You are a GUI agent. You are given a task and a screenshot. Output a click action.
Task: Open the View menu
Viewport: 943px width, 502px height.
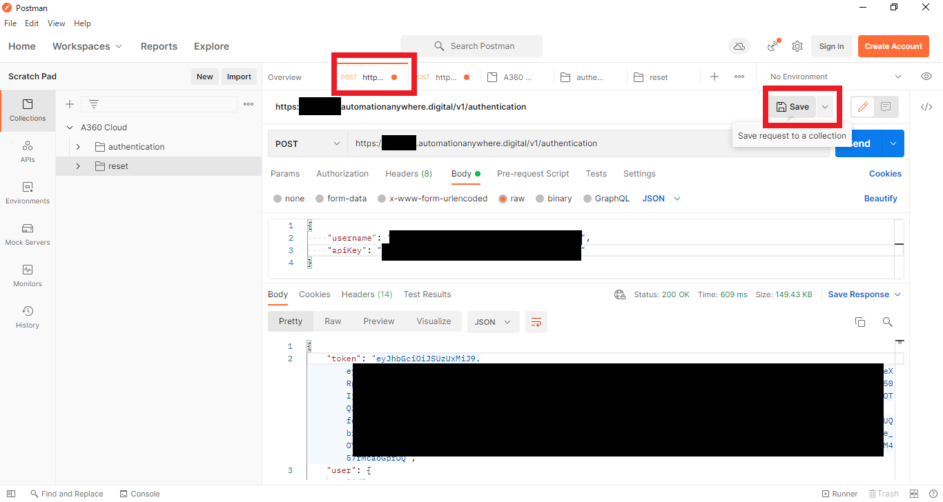click(56, 23)
